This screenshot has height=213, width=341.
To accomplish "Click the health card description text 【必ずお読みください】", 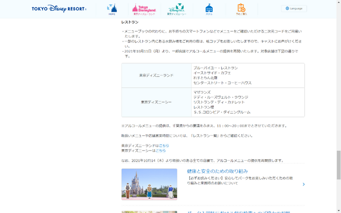I will (240, 181).
